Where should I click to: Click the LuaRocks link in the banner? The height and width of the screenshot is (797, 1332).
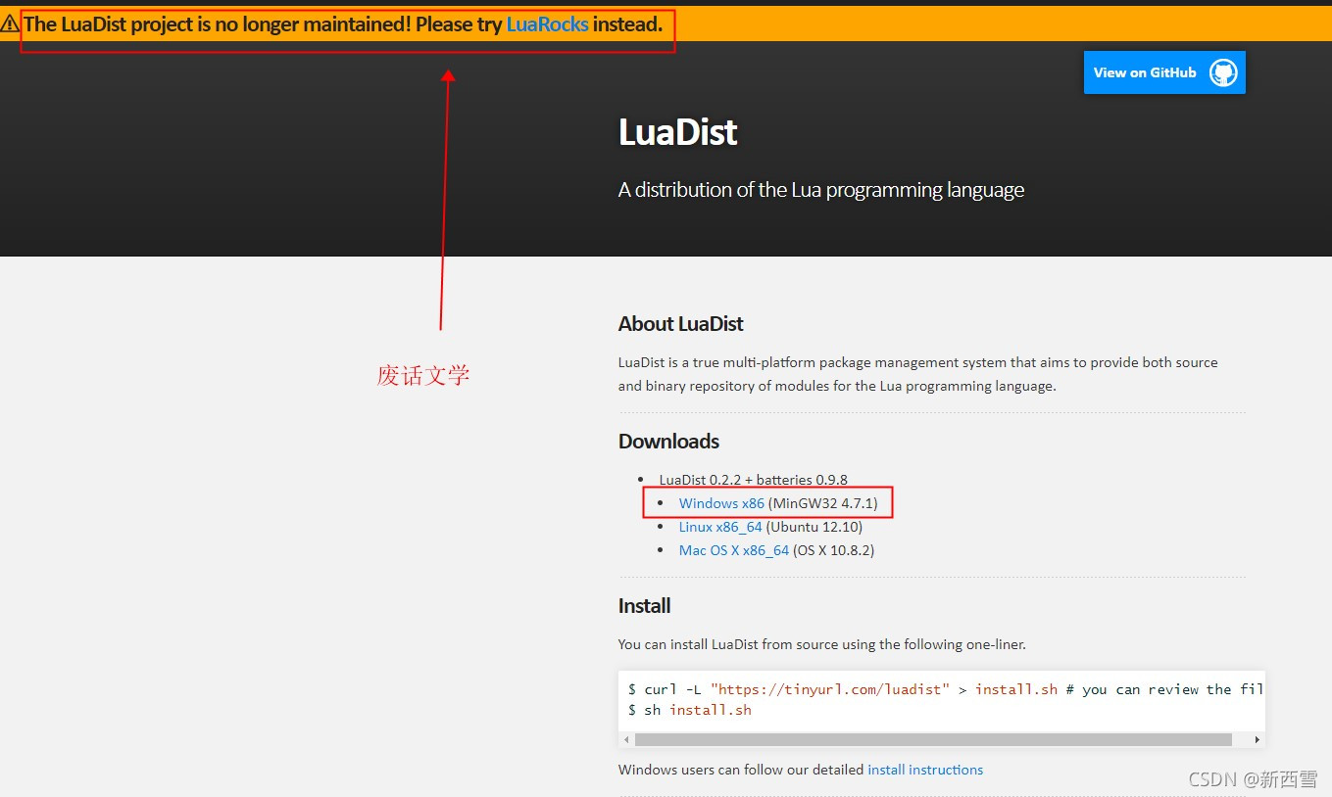pyautogui.click(x=547, y=24)
